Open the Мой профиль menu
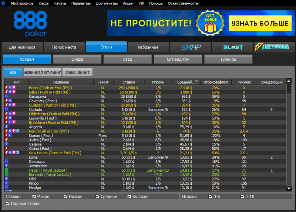 22,3
